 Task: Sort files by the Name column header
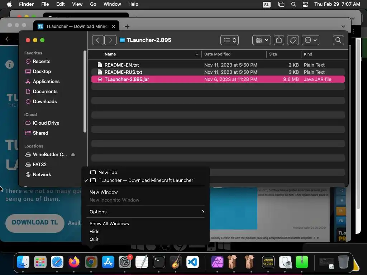(110, 54)
